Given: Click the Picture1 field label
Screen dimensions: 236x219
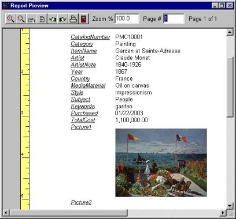Looking at the screenshot, I should click(x=81, y=127).
